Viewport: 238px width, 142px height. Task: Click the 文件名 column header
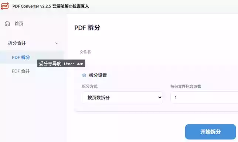pos(85,52)
